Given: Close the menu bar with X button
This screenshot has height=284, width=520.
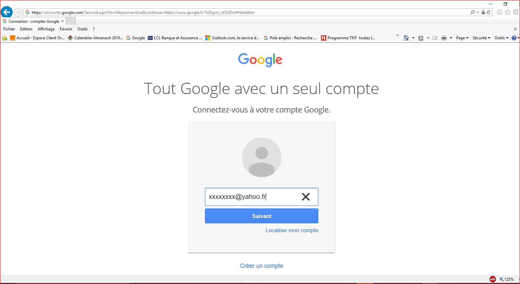Looking at the screenshot, I should (515, 29).
